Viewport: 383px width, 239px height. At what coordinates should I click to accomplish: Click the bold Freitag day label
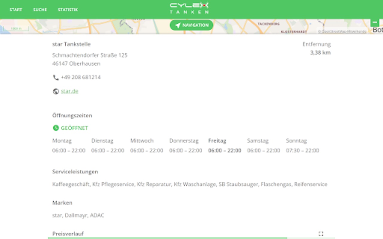217,141
